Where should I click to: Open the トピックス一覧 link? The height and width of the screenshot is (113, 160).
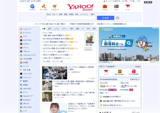[x=57, y=61]
